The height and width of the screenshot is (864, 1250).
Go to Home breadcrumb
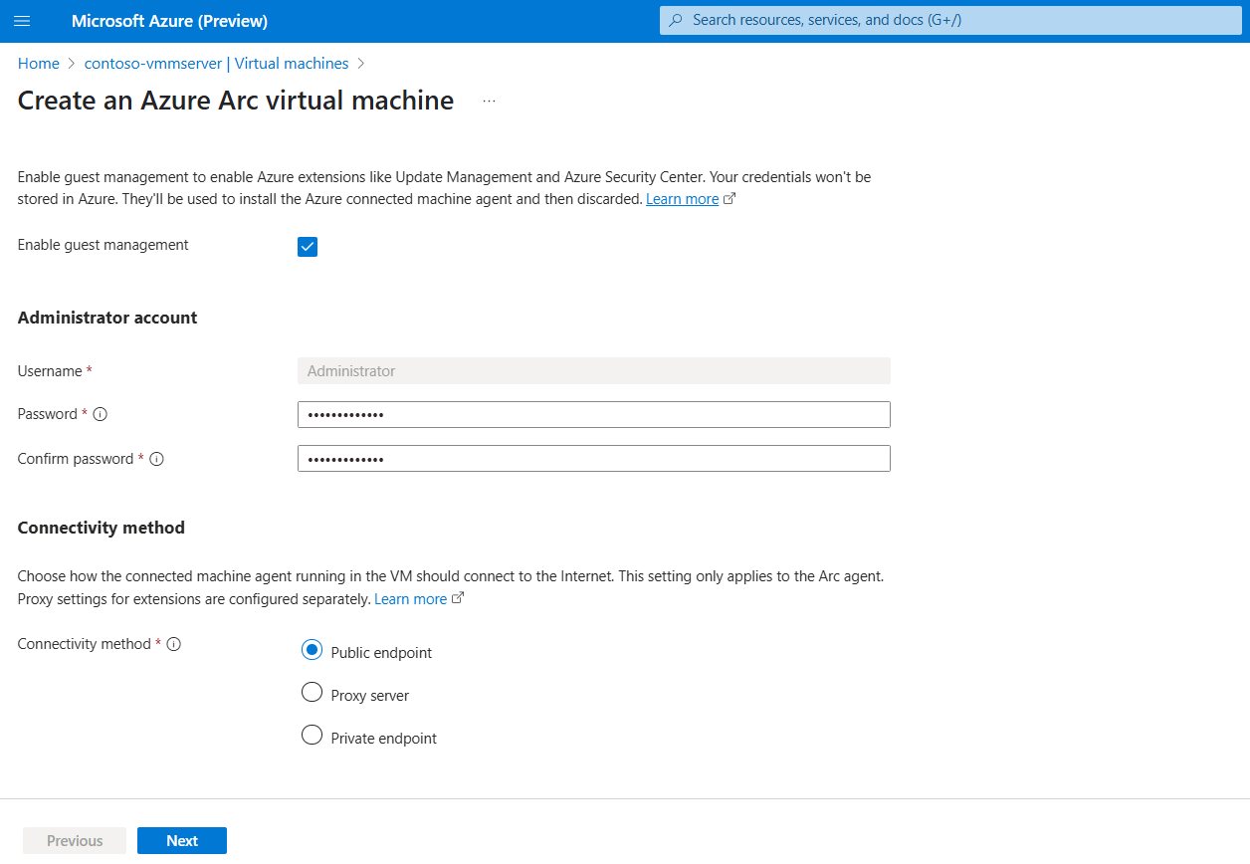(x=39, y=64)
